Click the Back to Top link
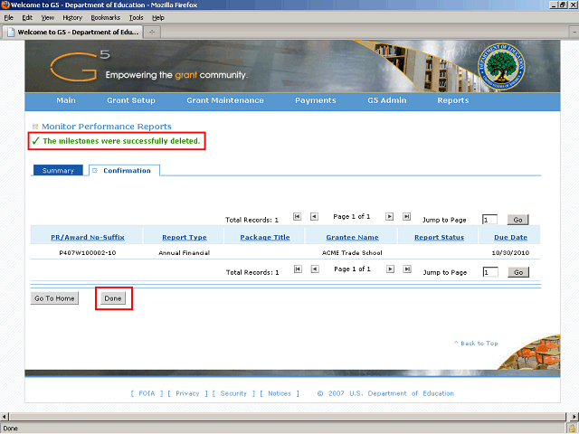 (476, 344)
